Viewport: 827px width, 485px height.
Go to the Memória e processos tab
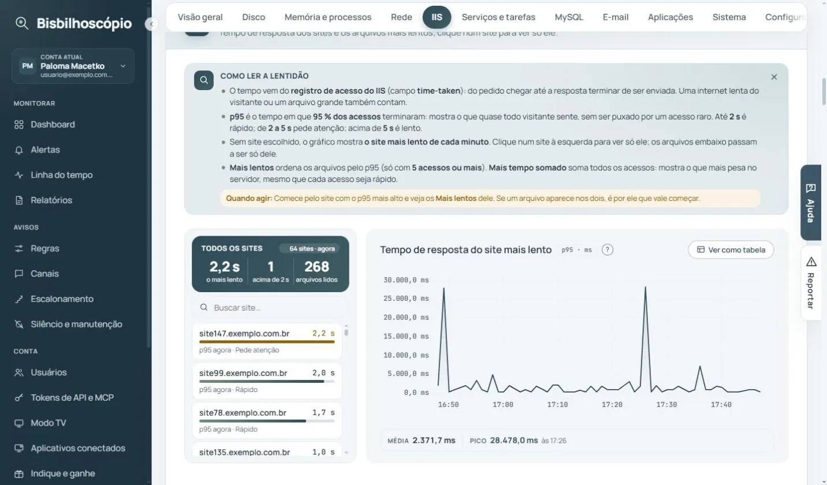pos(328,17)
